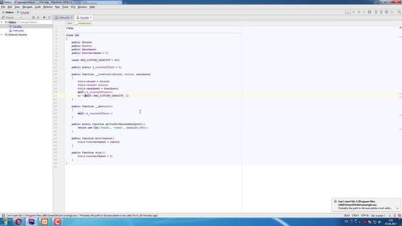Open the Help menu
The image size is (402, 226).
[92, 7]
